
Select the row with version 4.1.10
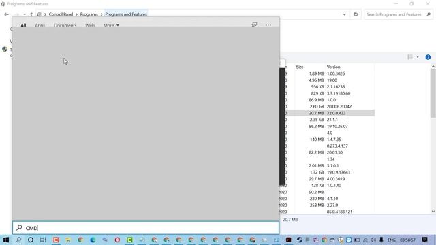click(x=327, y=199)
